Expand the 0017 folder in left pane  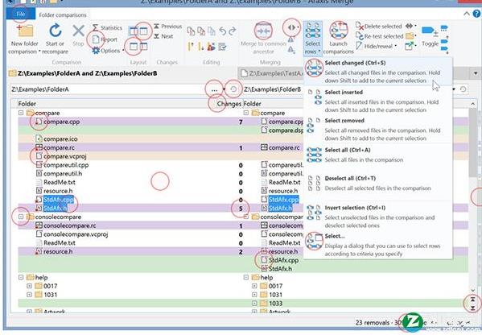(29, 286)
